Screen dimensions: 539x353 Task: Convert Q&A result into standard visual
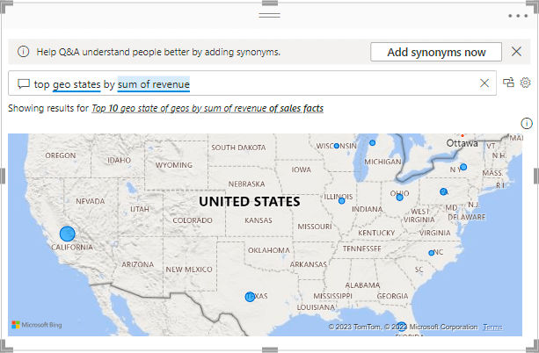pos(508,83)
